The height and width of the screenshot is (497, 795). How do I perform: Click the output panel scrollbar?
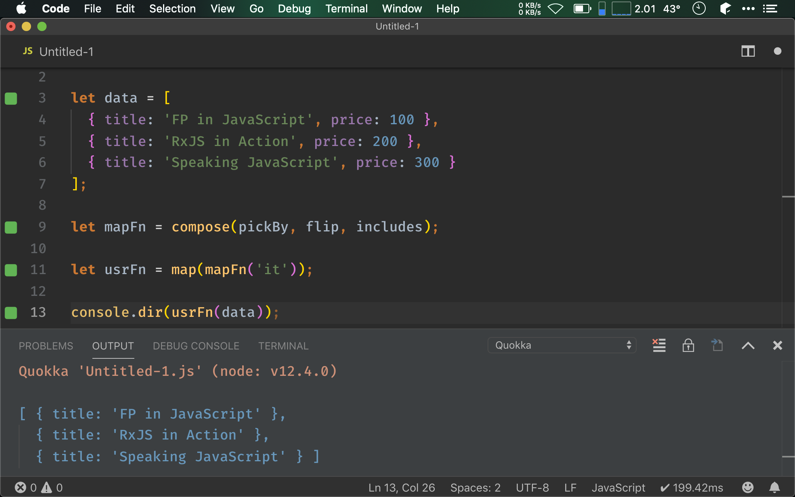coord(788,419)
